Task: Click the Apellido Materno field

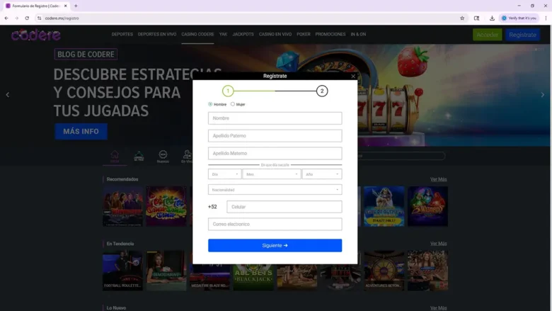Action: tap(275, 154)
